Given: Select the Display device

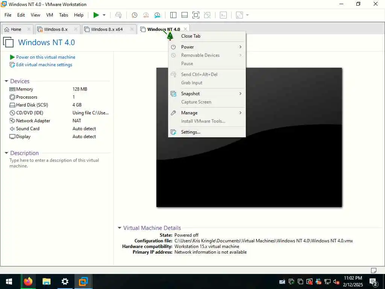Looking at the screenshot, I should click(x=59, y=136).
